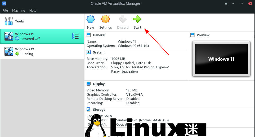Click the VBoxSVGA graphics controller value
The image size is (255, 137).
pyautogui.click(x=135, y=95)
